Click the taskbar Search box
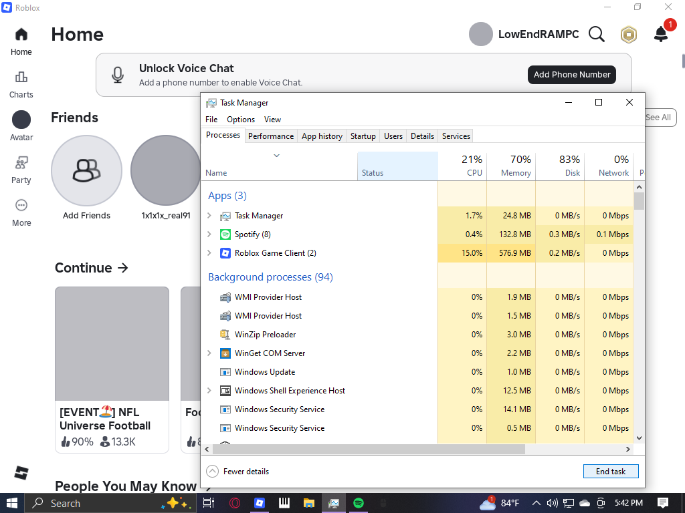The width and height of the screenshot is (685, 513). 110,503
